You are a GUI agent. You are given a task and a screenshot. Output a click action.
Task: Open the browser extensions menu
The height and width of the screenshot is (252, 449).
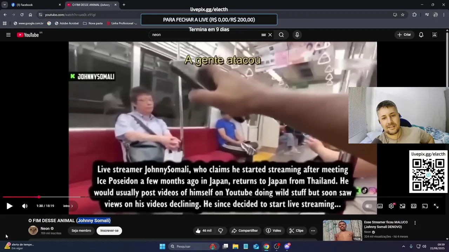coord(414,15)
